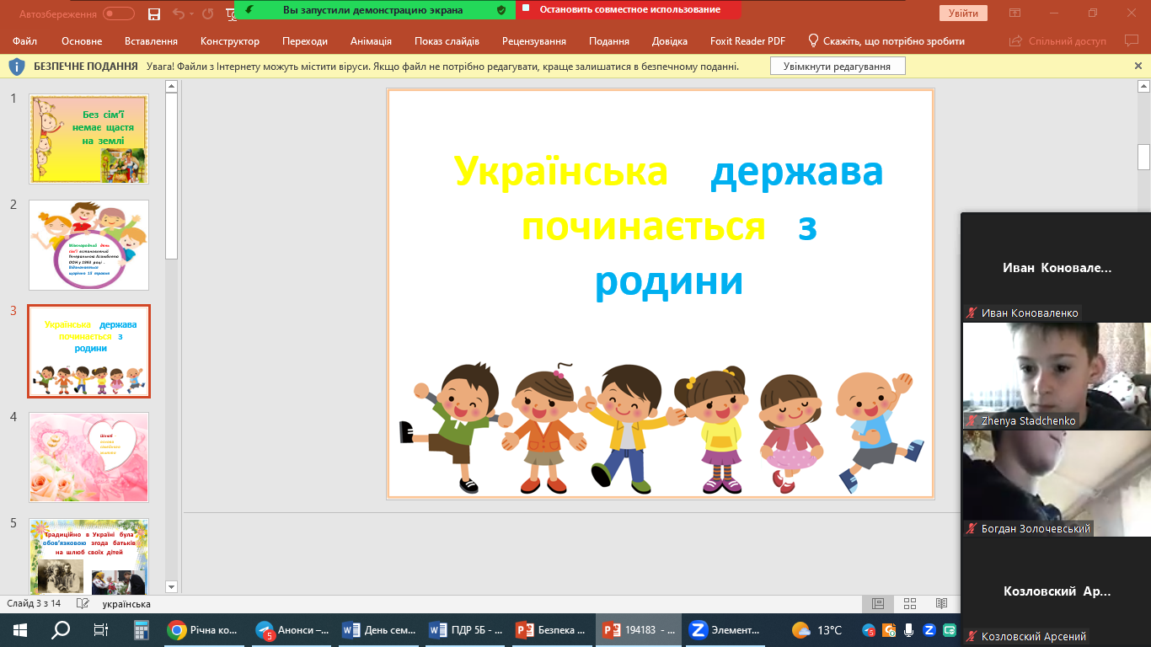Click the spell check icon in status bar
The image size is (1151, 647).
point(83,604)
